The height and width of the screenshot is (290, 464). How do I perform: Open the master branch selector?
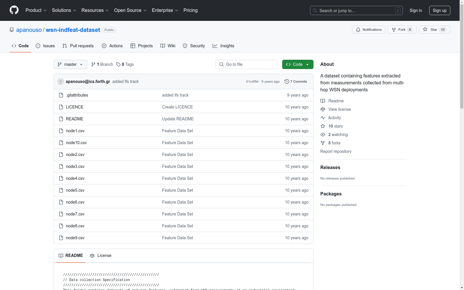click(x=70, y=64)
